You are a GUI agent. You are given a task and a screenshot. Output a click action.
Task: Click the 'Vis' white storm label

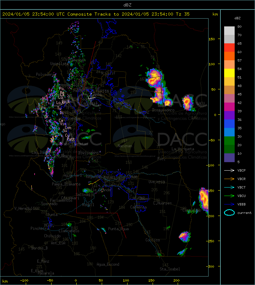63,124
